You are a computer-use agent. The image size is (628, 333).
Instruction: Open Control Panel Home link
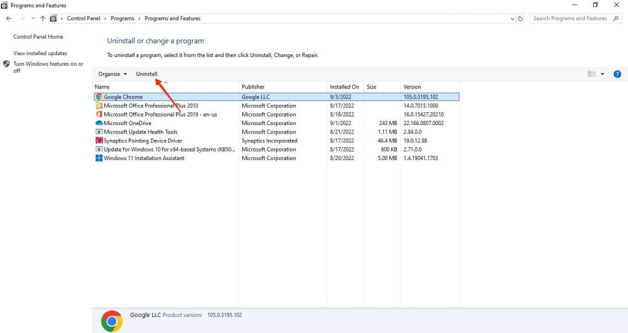(38, 36)
